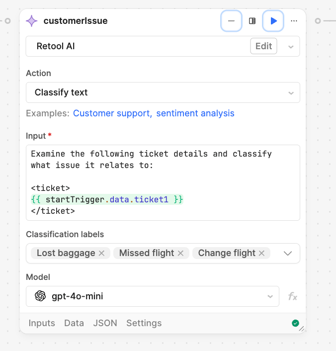
Task: Open the gpt-4o-mini model dropdown
Action: 152,296
